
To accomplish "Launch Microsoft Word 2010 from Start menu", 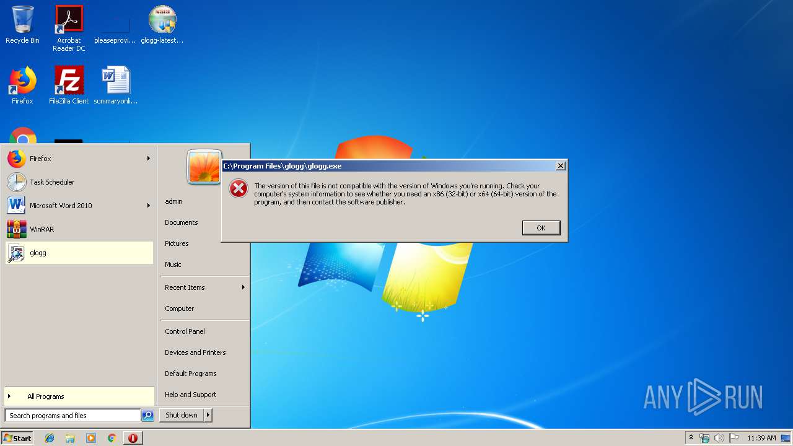I will (79, 206).
